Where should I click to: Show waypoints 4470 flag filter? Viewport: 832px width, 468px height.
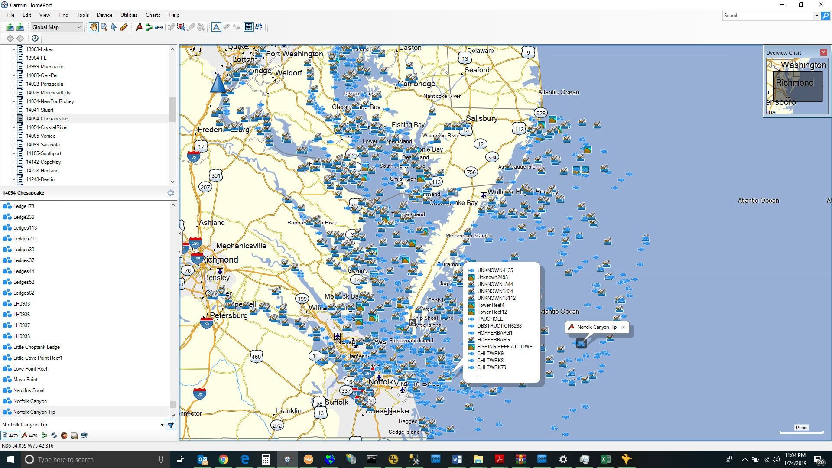click(x=30, y=435)
